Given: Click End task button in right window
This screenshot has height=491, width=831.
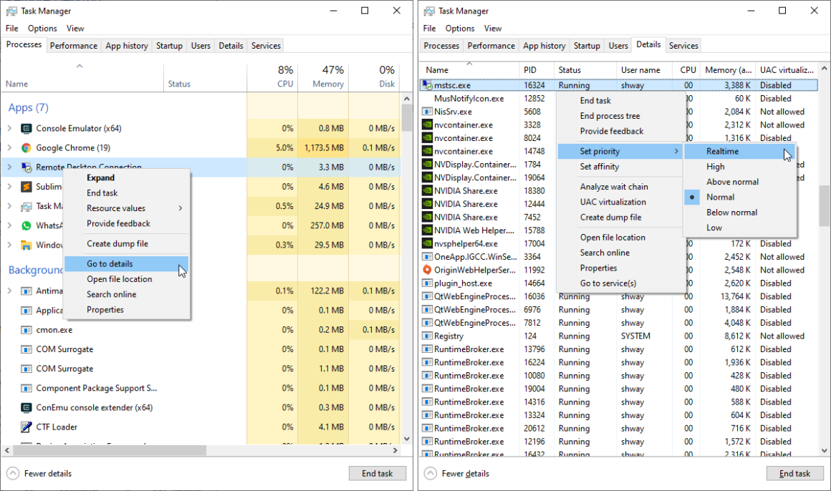Looking at the screenshot, I should tap(794, 474).
